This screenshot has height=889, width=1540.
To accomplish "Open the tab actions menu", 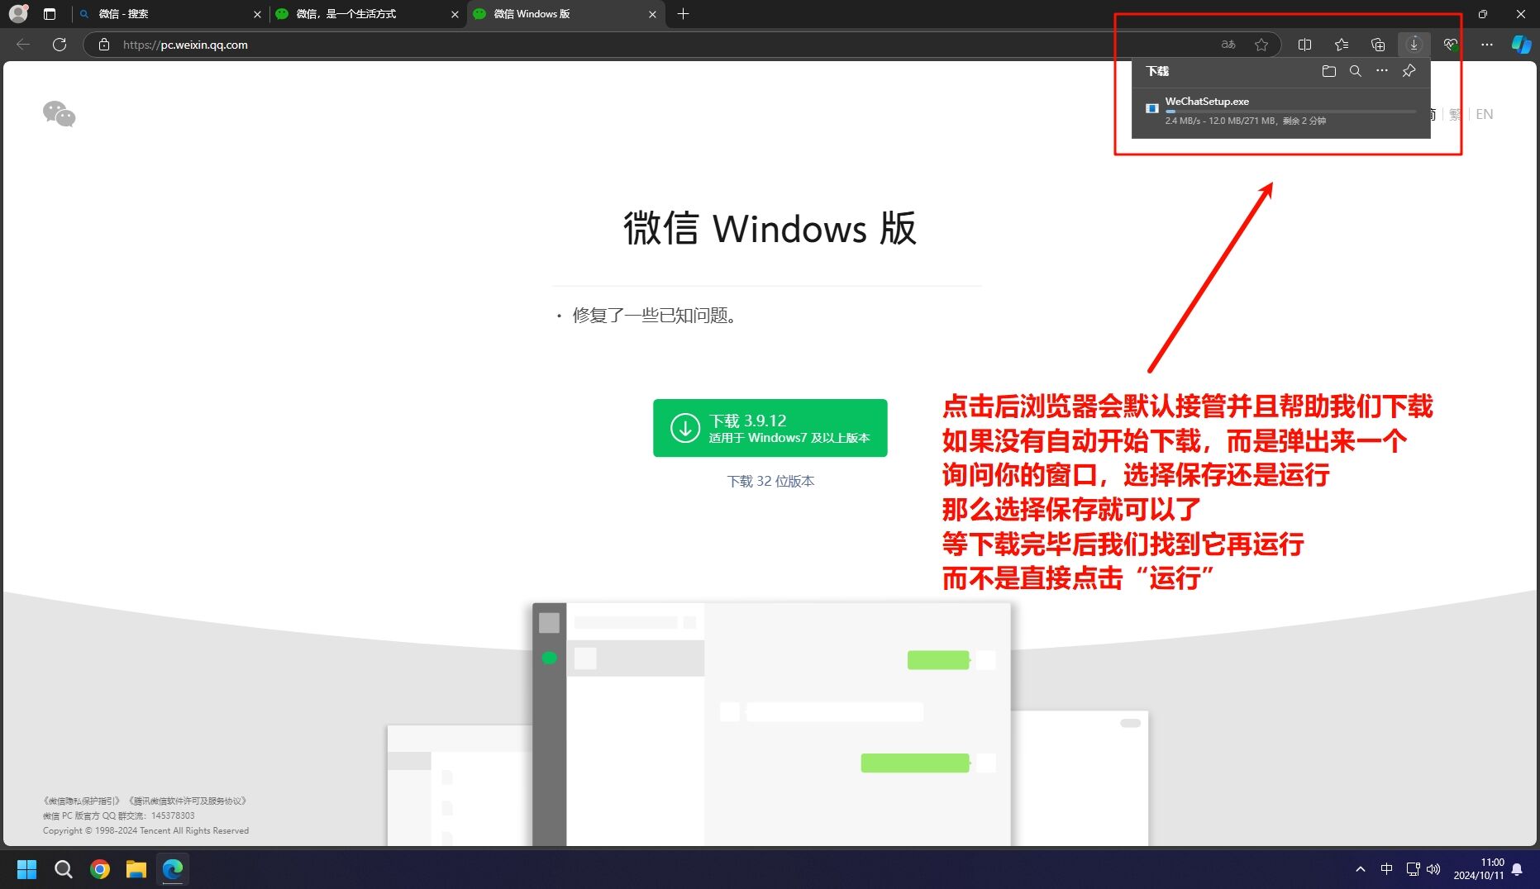I will 50,14.
